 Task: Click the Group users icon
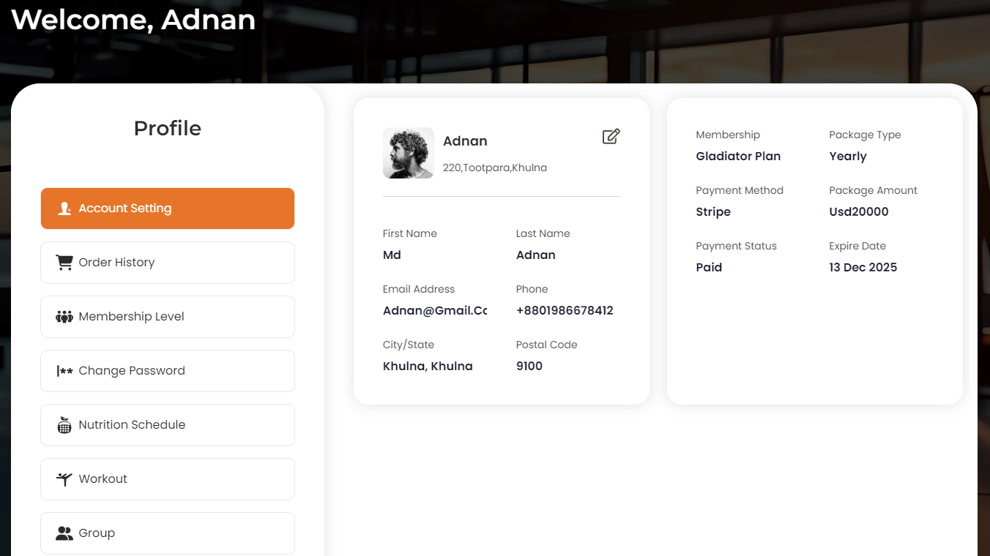pyautogui.click(x=64, y=533)
